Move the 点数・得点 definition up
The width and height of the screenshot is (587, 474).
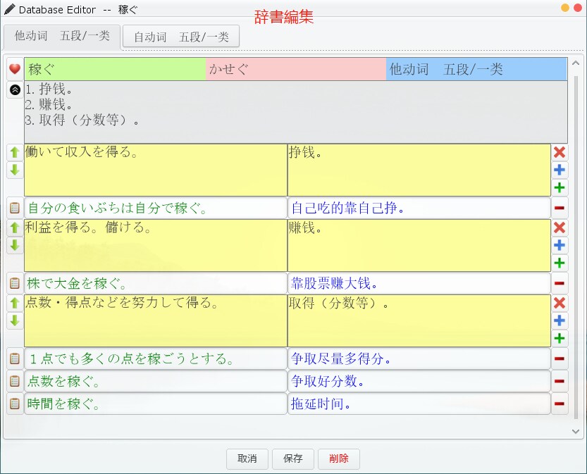coord(15,303)
